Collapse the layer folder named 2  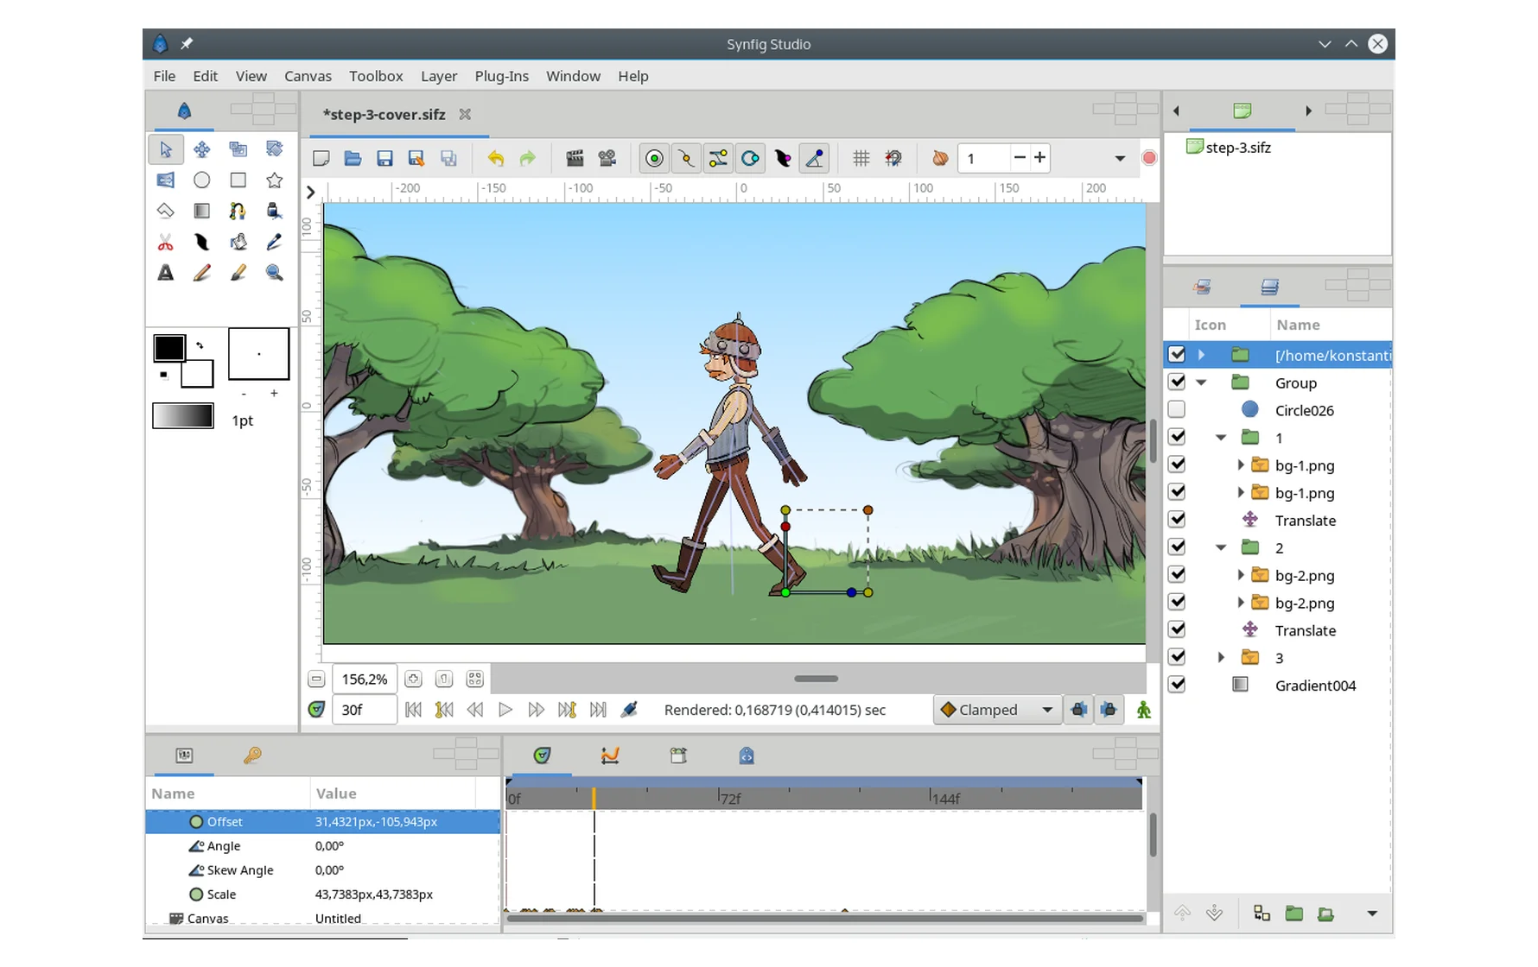(x=1220, y=547)
